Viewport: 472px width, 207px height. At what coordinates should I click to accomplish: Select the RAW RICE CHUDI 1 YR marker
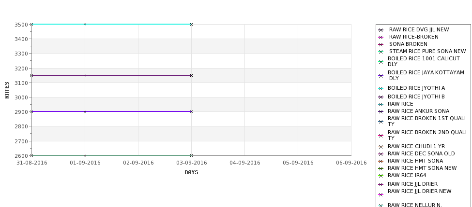(x=381, y=147)
